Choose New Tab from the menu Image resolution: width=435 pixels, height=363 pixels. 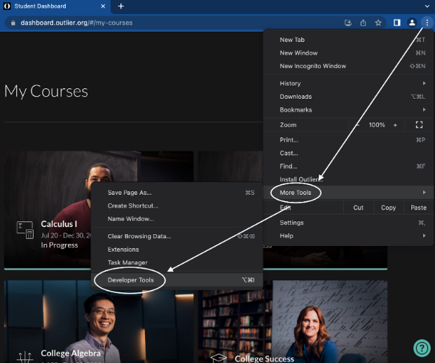pos(348,40)
